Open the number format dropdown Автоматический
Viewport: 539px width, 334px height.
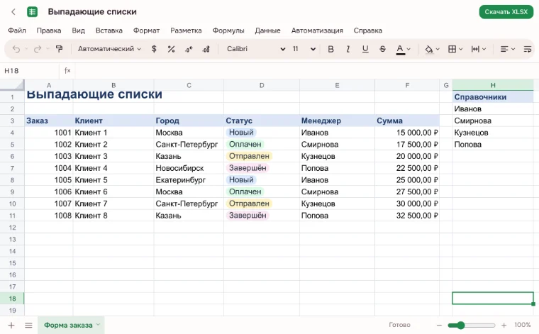[x=109, y=49]
